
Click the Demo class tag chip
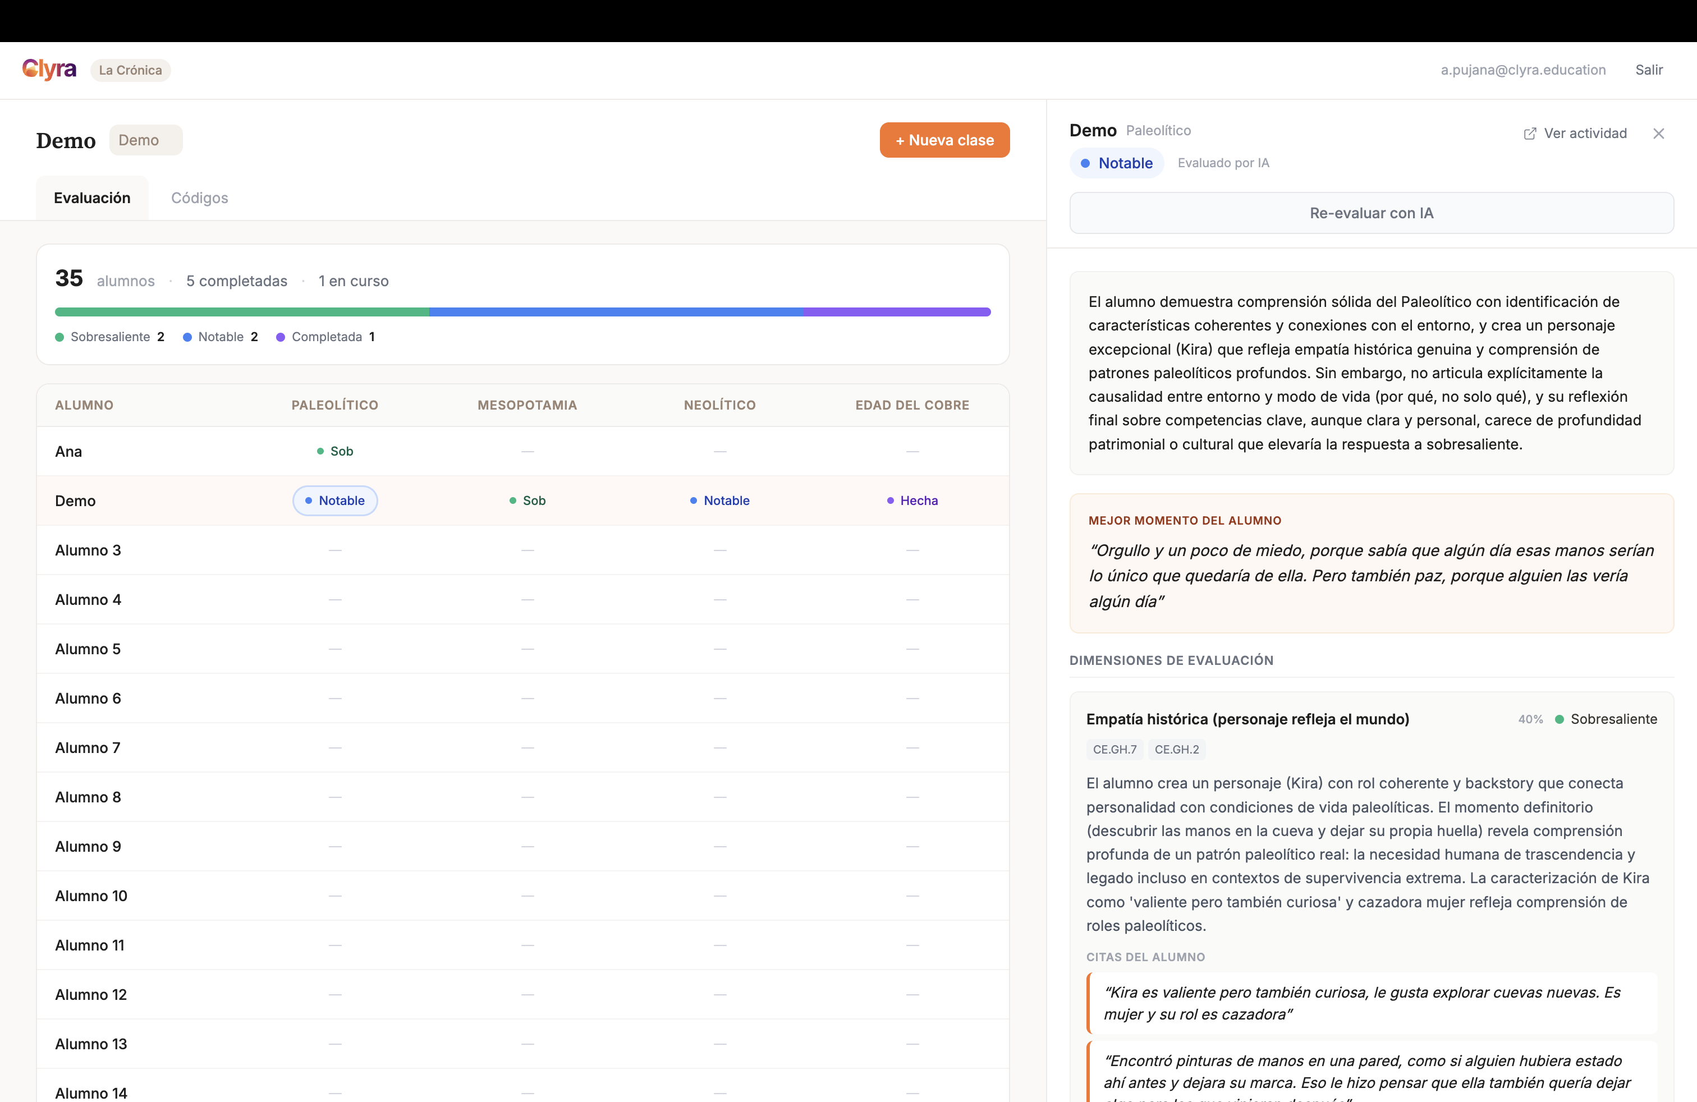click(x=145, y=140)
